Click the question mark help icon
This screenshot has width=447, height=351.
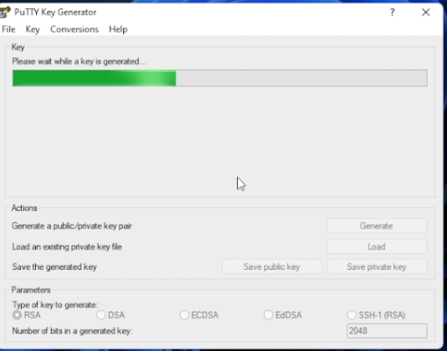point(393,13)
